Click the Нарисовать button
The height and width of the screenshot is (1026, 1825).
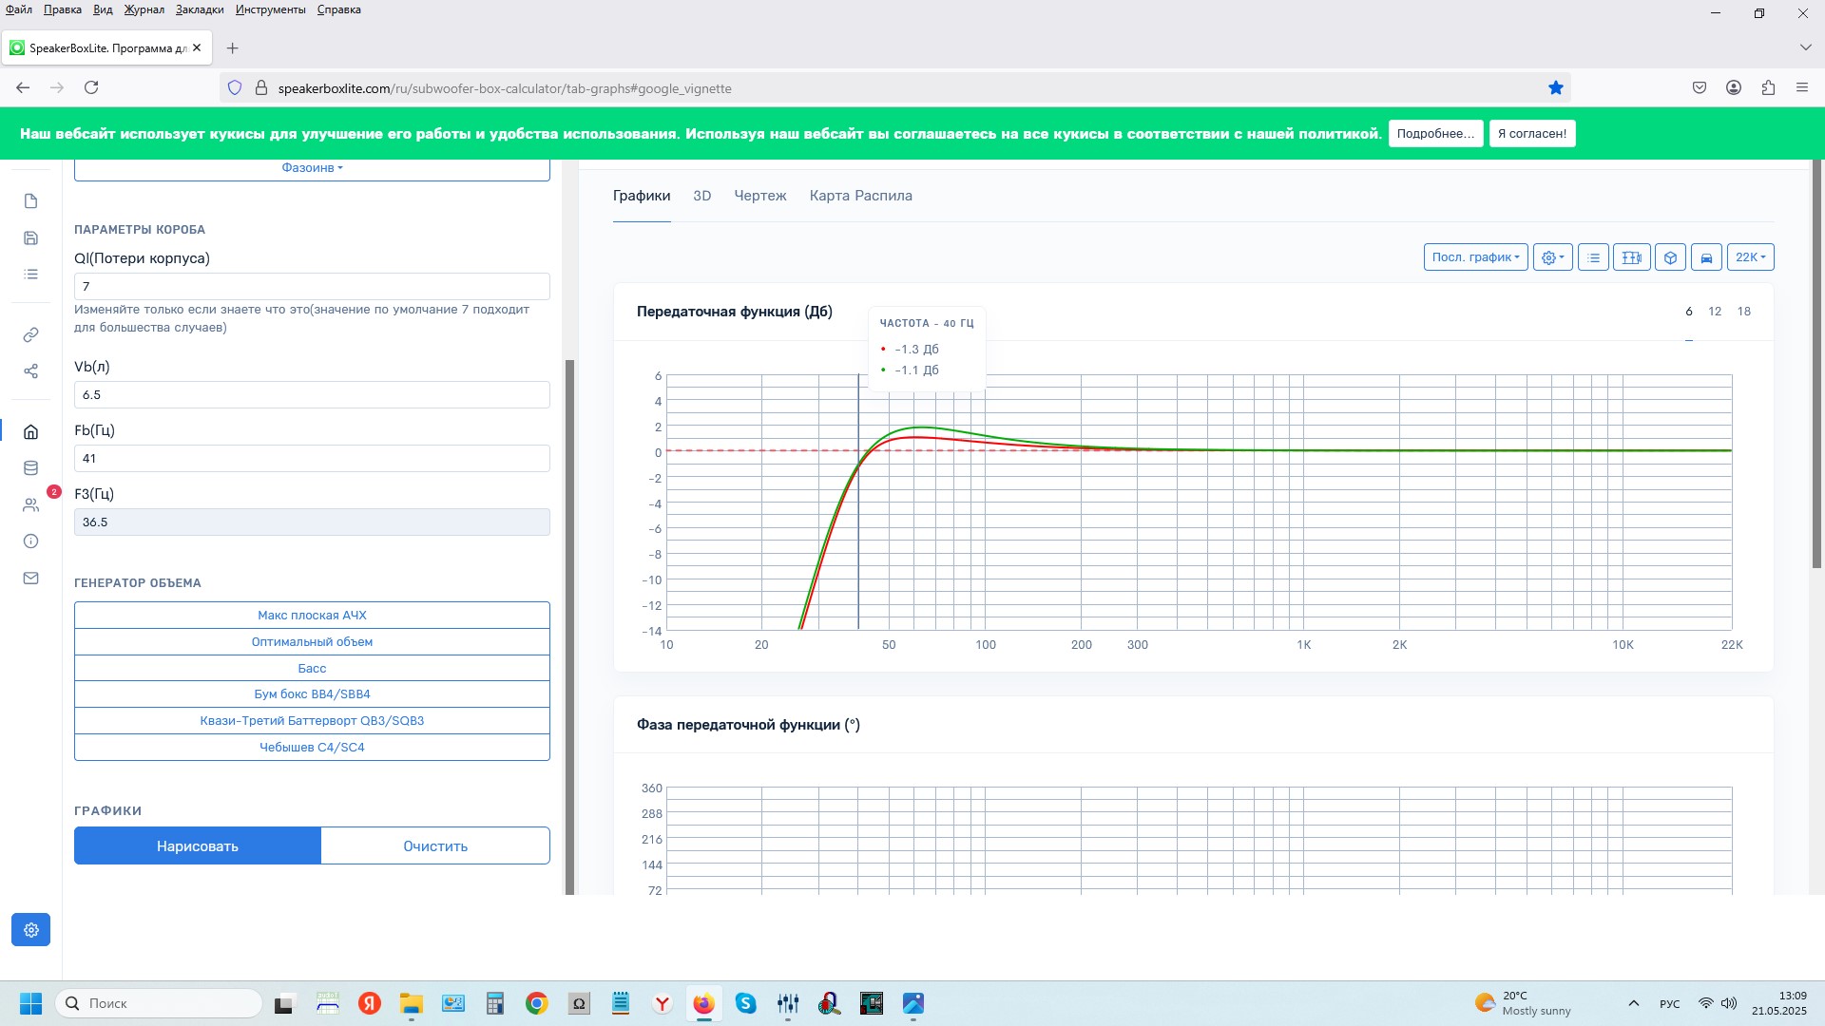coord(198,845)
